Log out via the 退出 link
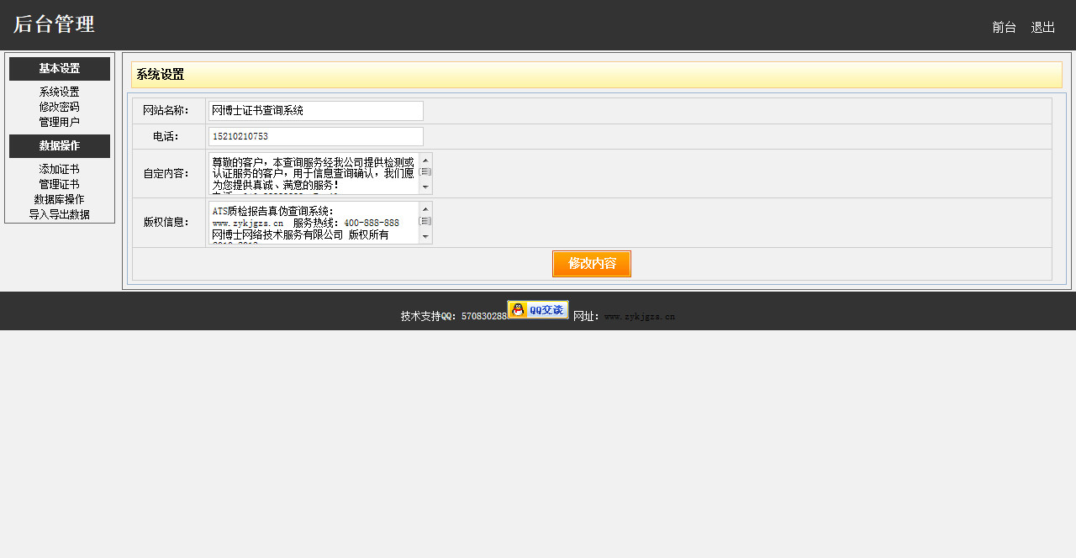Screen dimensions: 1076x558 tap(1042, 27)
